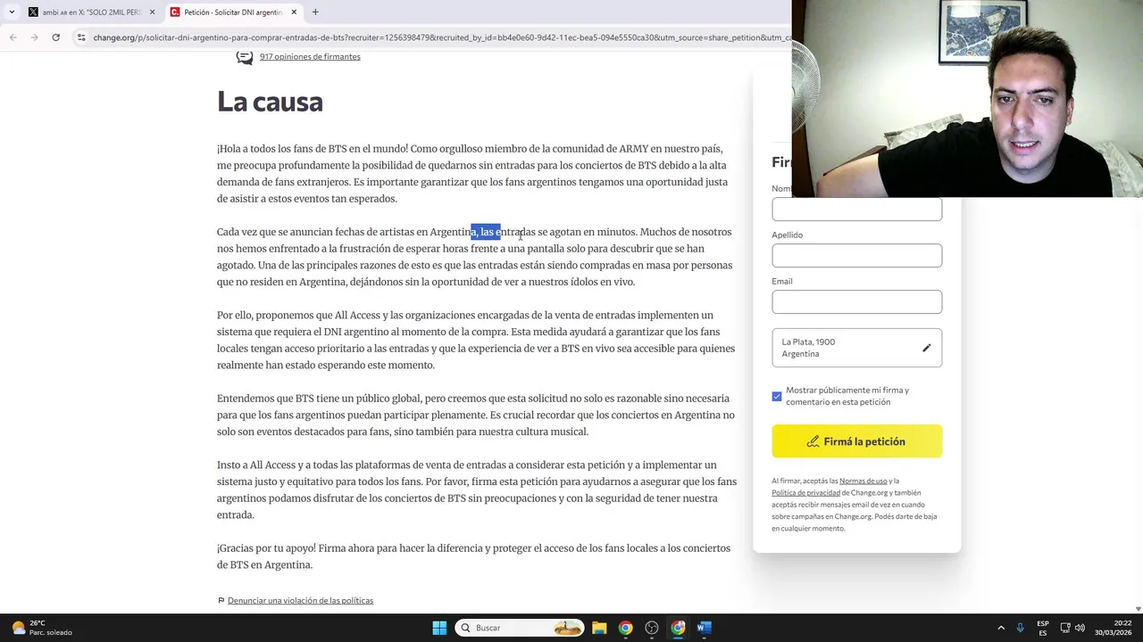Edit location 'La Plata, 1900' pencil icon
The image size is (1143, 642).
(926, 348)
